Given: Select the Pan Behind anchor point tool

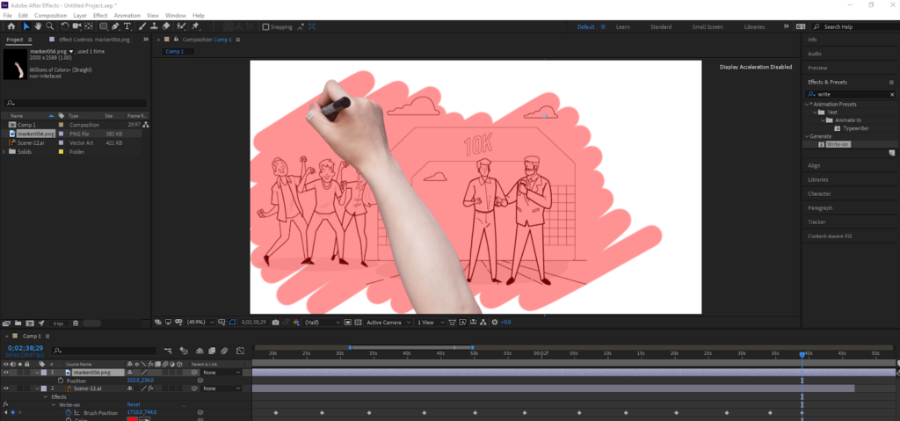Looking at the screenshot, I should click(89, 26).
